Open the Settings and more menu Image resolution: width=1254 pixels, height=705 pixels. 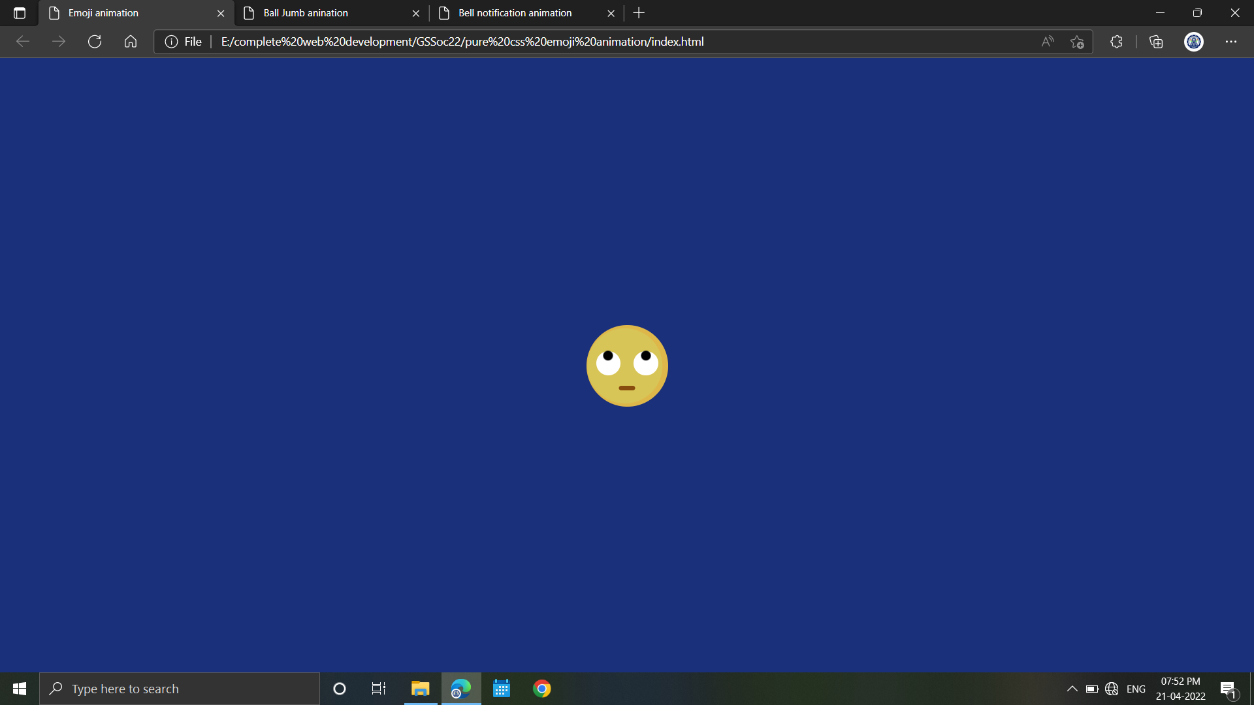[x=1231, y=41]
